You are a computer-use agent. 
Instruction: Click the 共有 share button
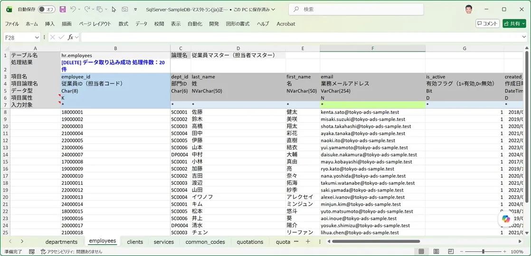pos(514,24)
